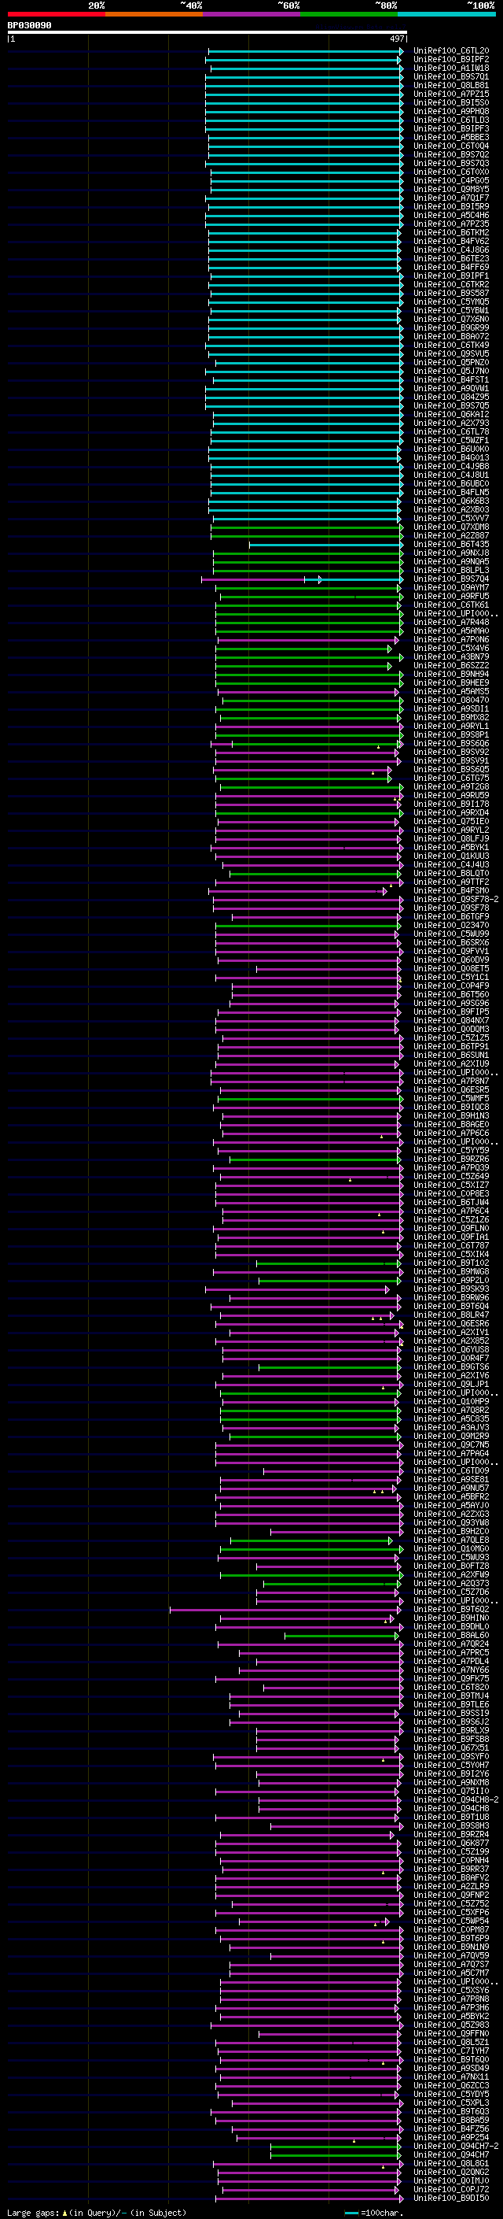The height and width of the screenshot is (2219, 503).
Task: Select the UniRef100_B9DI50 label
Action: click(451, 2198)
